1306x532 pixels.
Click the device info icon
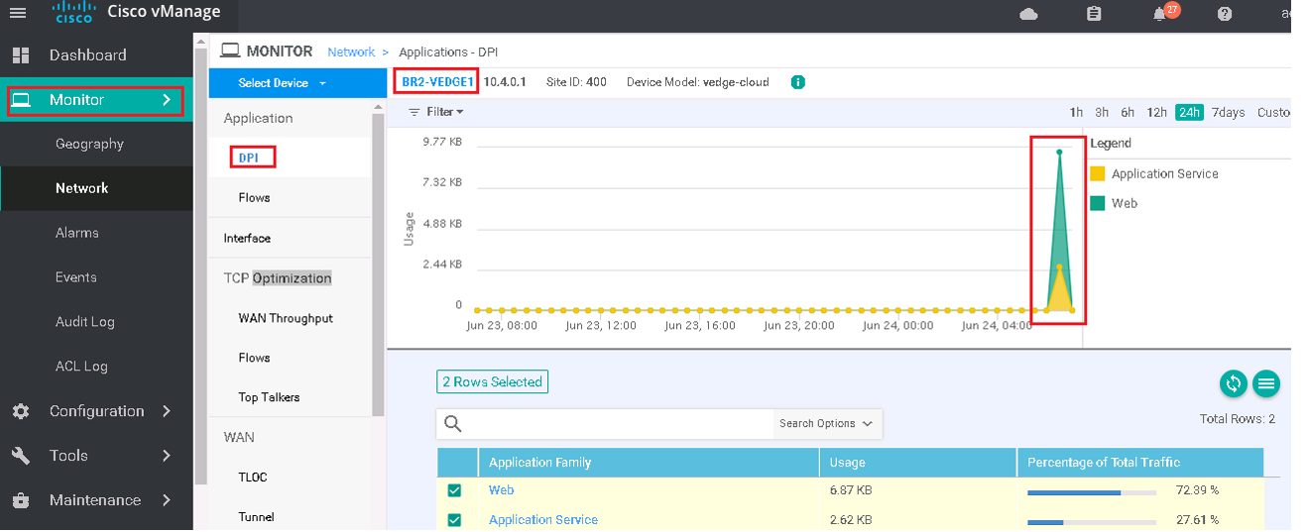point(798,82)
